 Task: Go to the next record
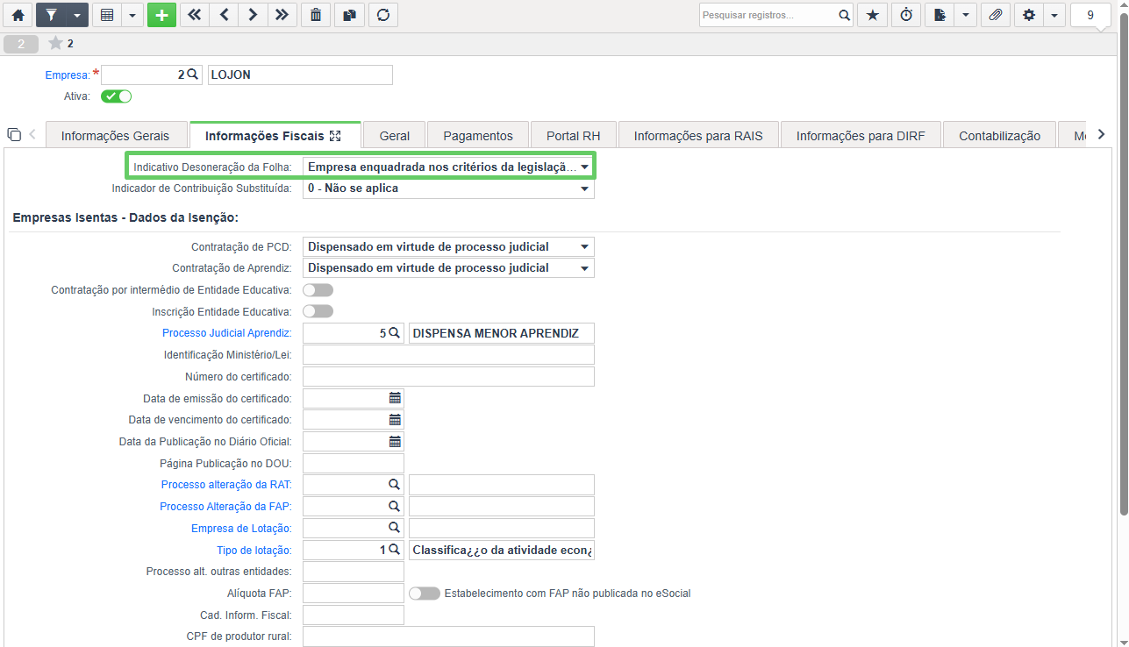(253, 15)
